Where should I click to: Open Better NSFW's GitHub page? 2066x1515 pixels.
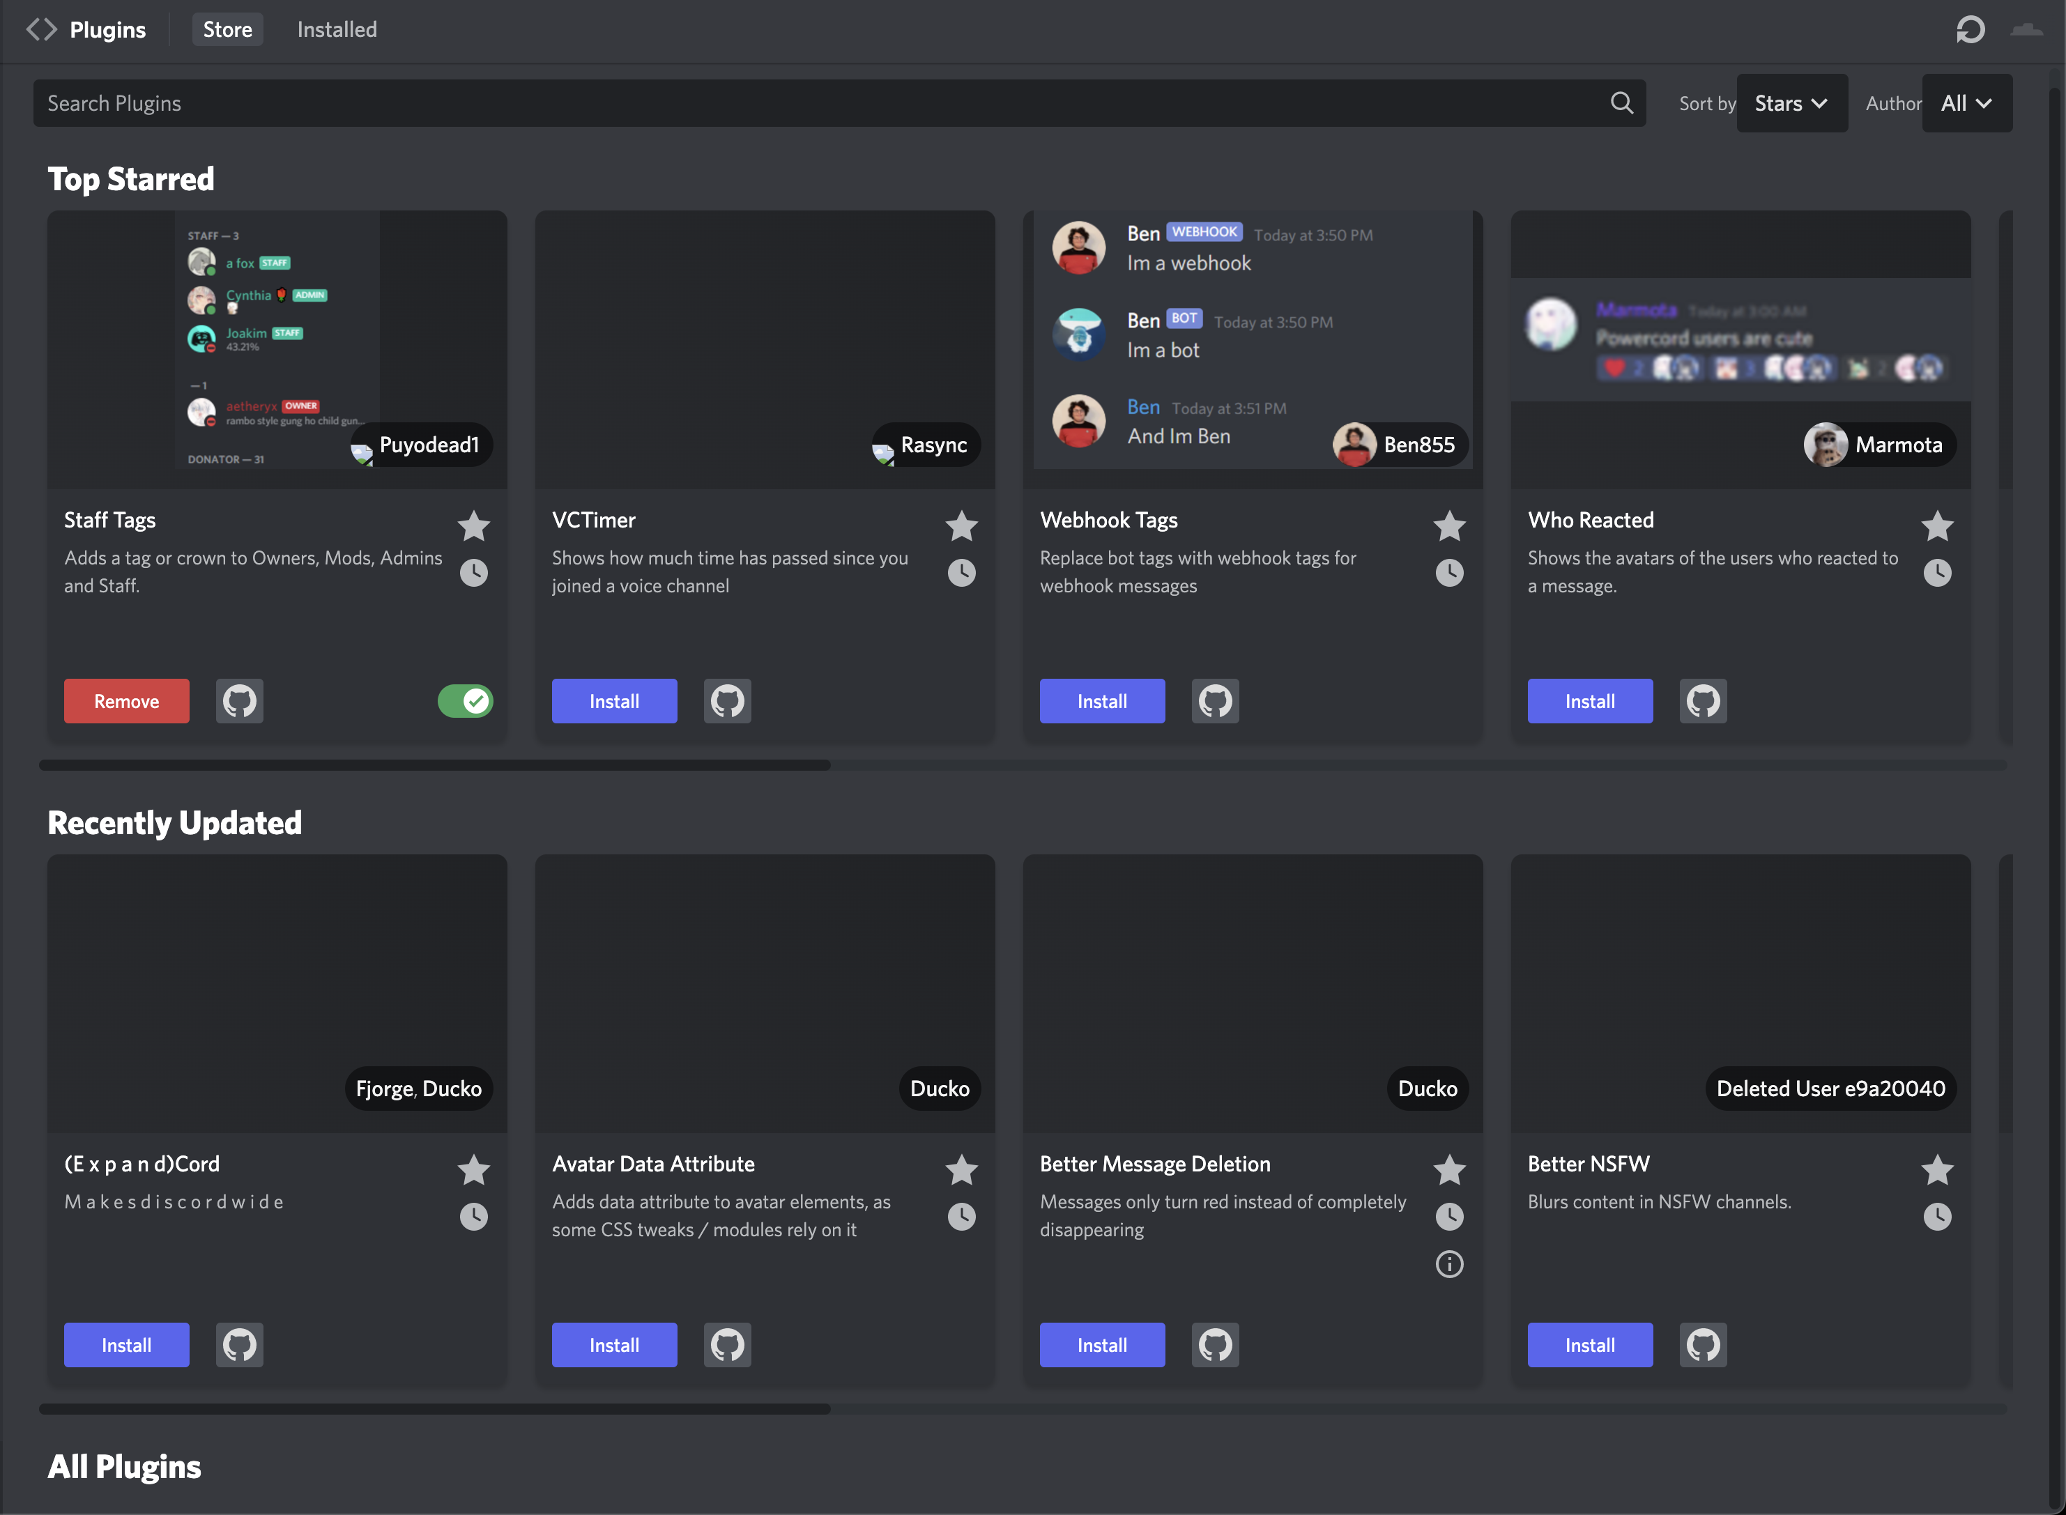(1703, 1344)
